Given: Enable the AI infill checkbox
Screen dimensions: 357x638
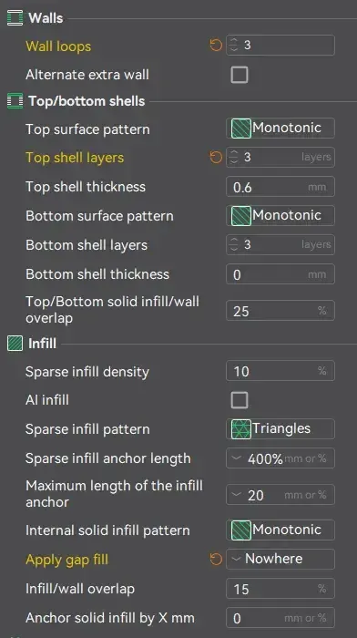Looking at the screenshot, I should 240,400.
